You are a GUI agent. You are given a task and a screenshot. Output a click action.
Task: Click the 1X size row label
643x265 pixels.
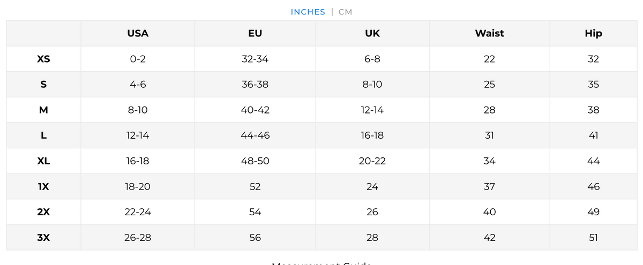point(43,187)
